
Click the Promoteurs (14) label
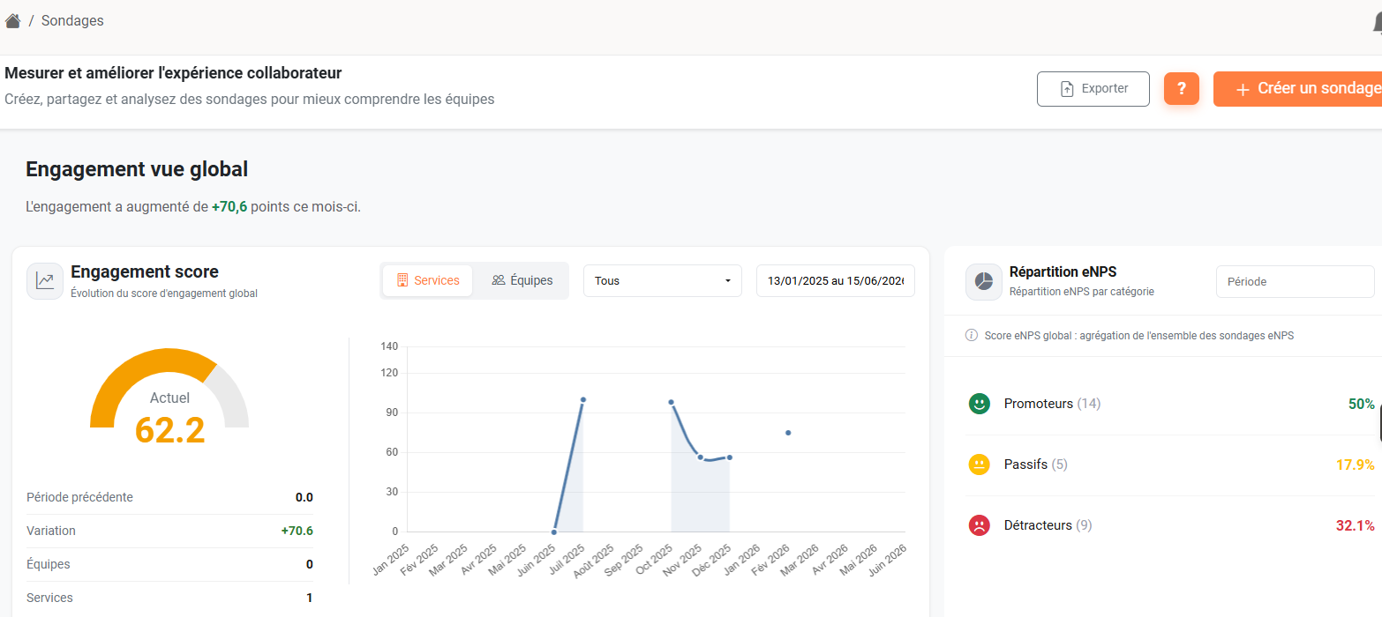click(x=1052, y=404)
